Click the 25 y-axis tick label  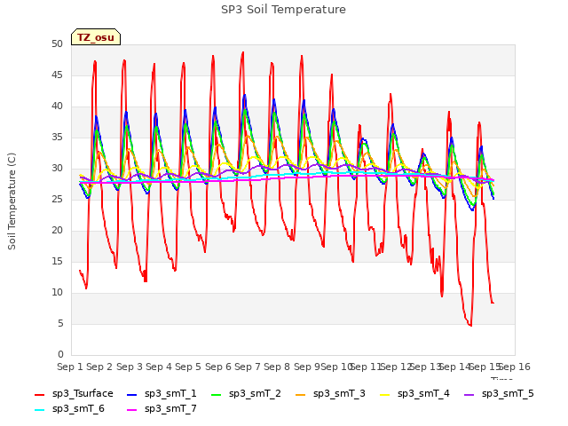57,199
